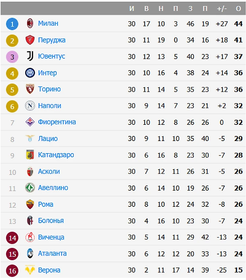Click the Lazio eagle icon
Image resolution: width=246 pixels, height=280 pixels.
click(x=30, y=139)
